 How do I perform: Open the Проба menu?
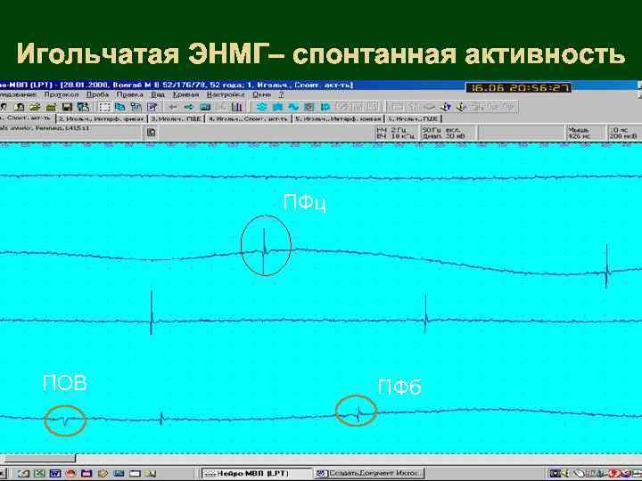97,94
